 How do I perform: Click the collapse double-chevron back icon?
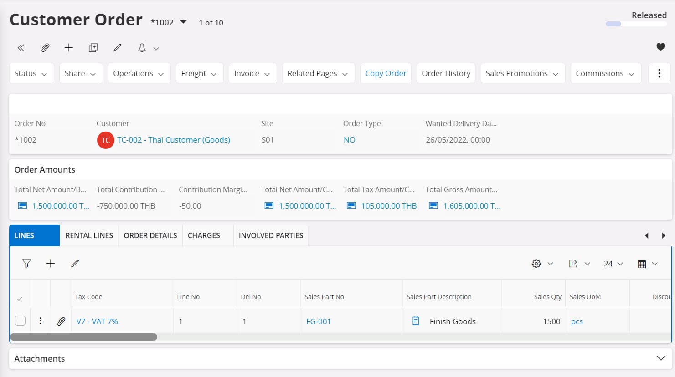tap(21, 48)
